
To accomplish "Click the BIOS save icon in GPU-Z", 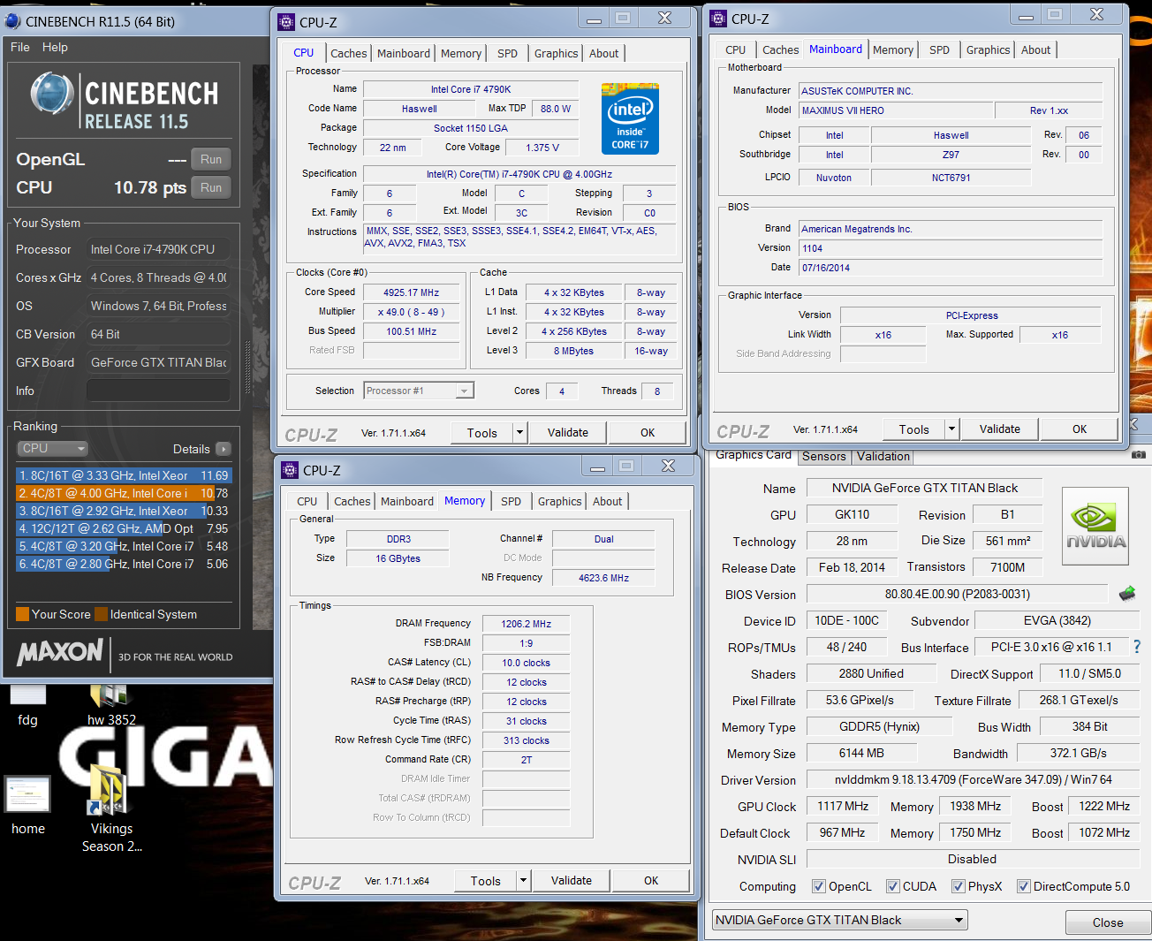I will [1127, 594].
